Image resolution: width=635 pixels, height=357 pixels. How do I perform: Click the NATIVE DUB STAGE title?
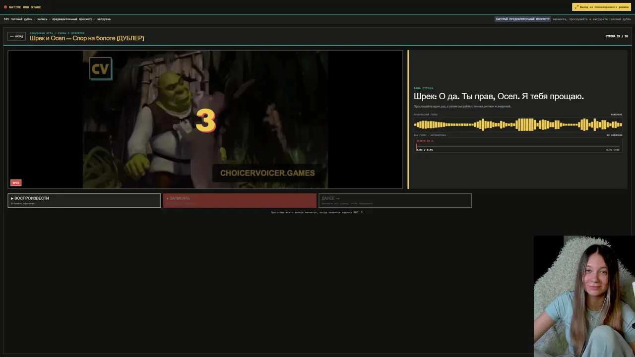(25, 7)
